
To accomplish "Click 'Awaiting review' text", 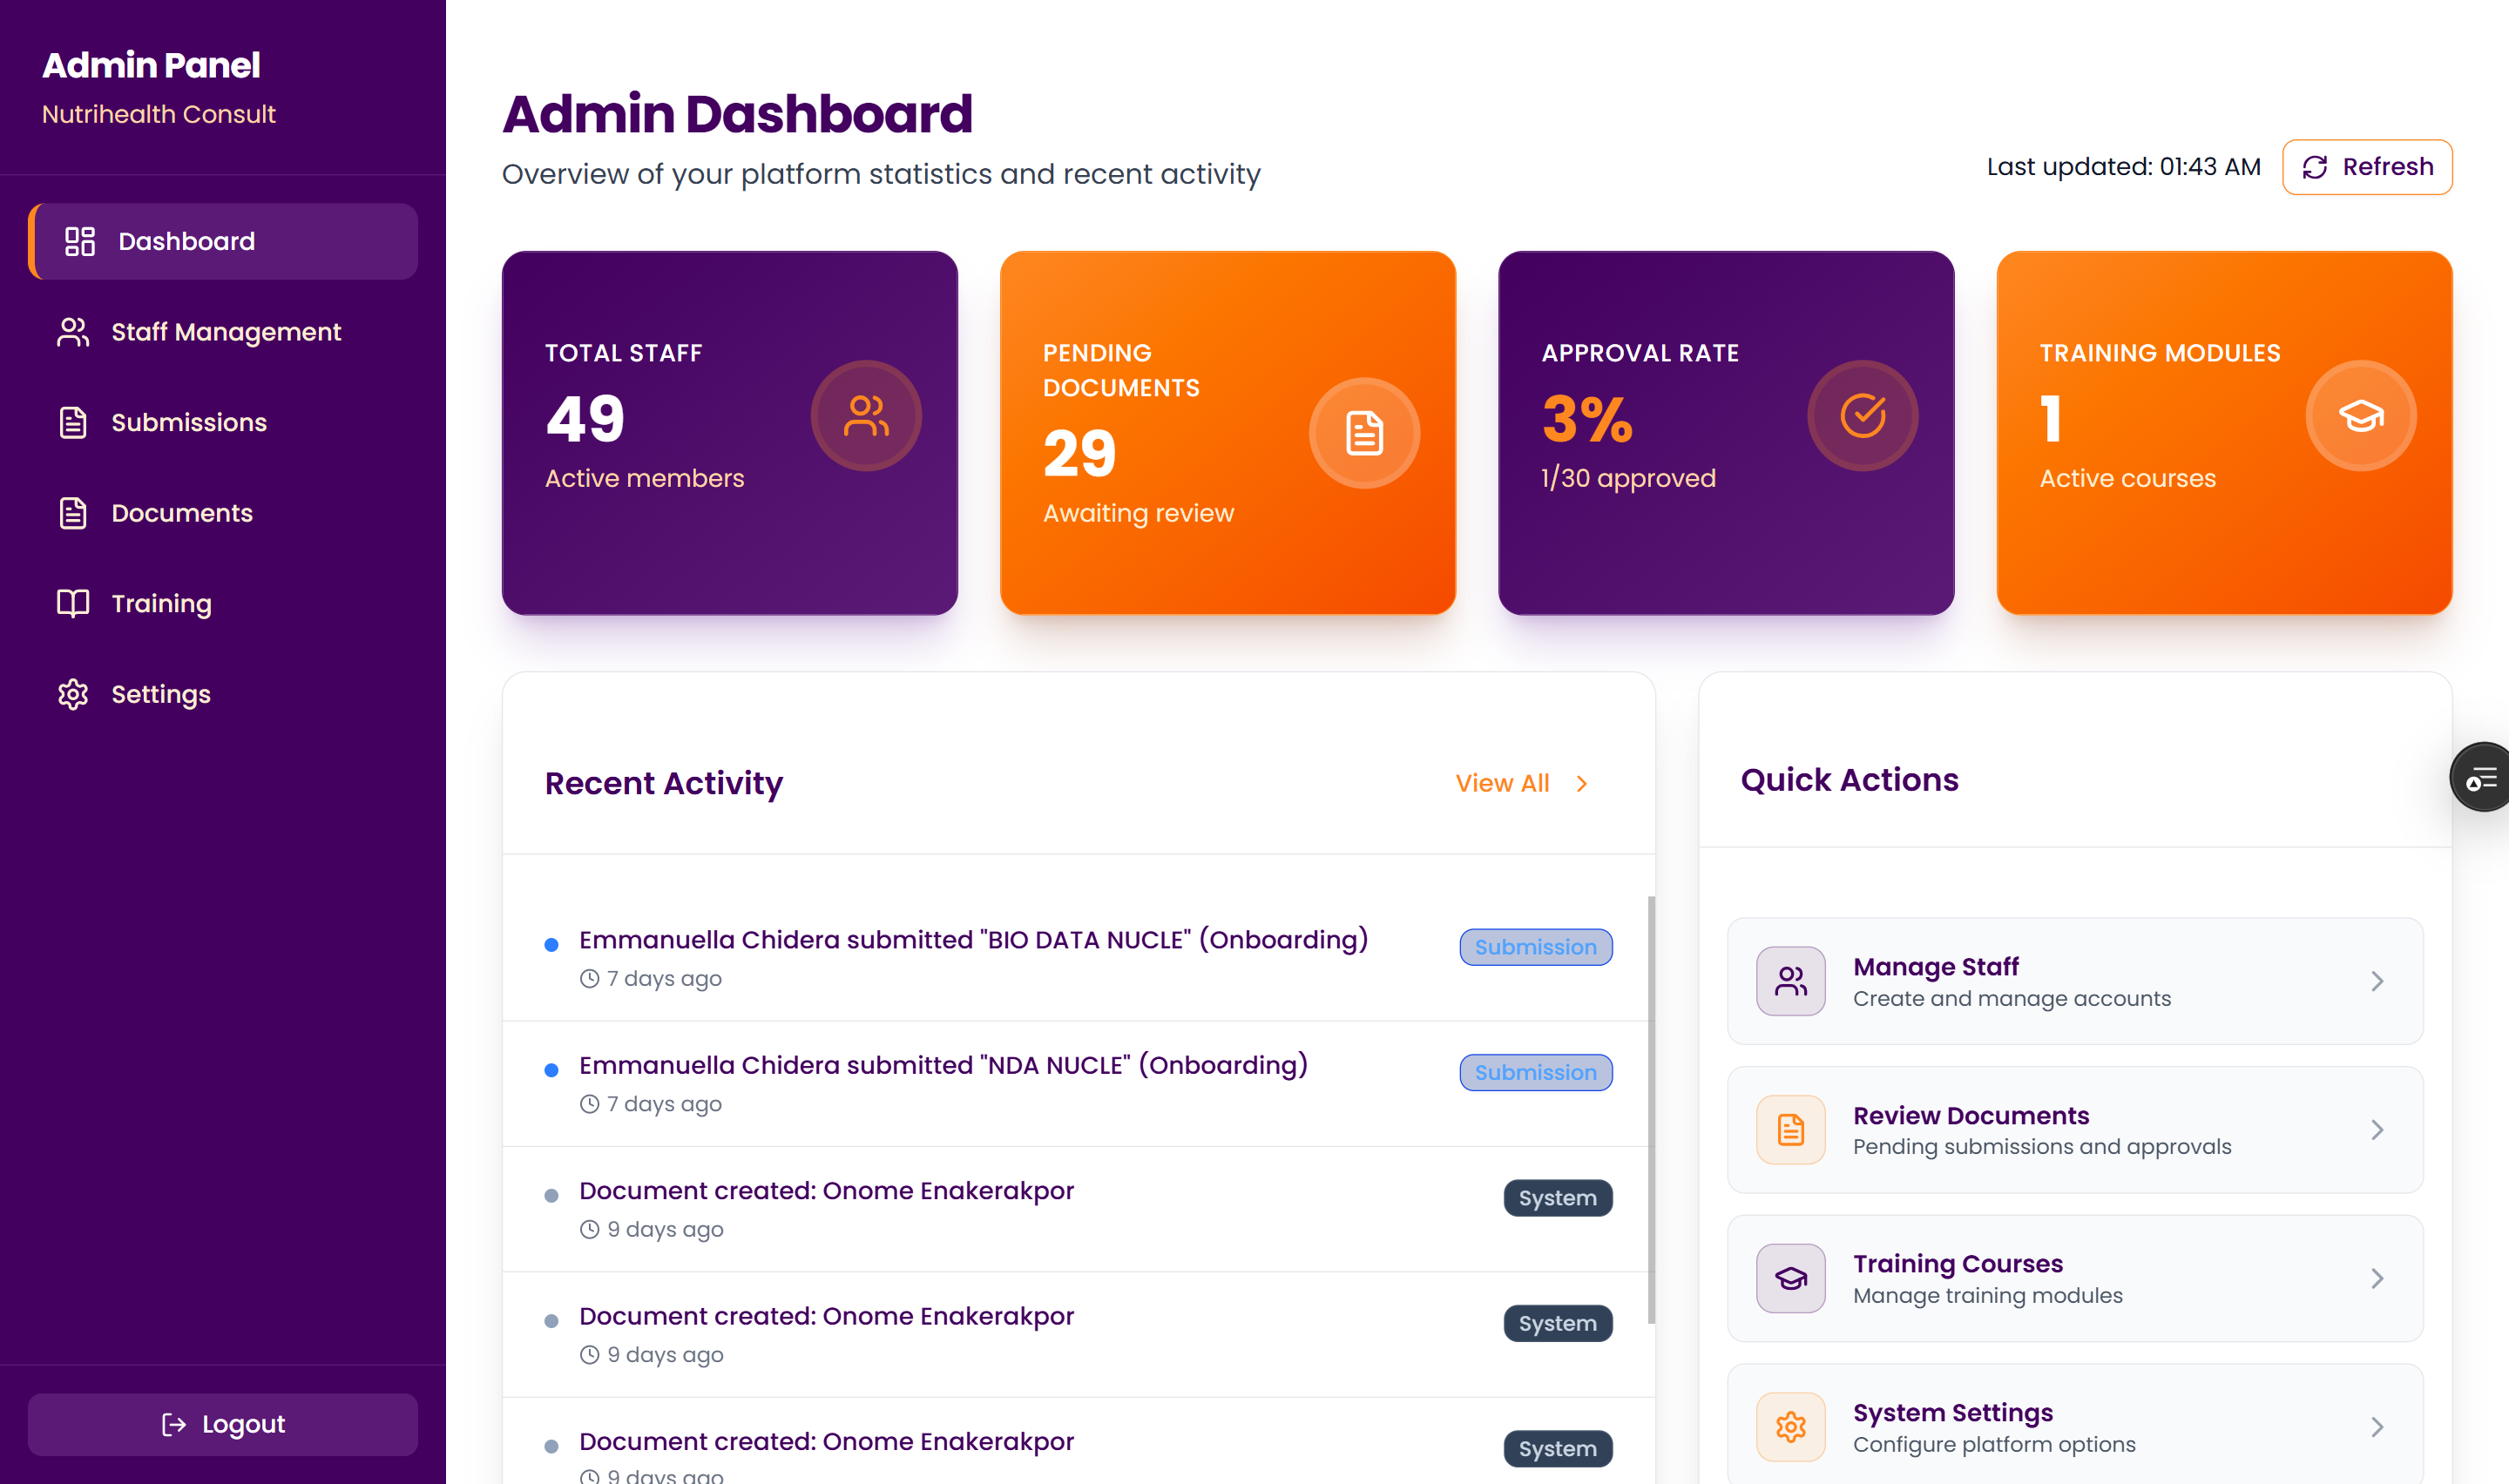I will (x=1138, y=513).
